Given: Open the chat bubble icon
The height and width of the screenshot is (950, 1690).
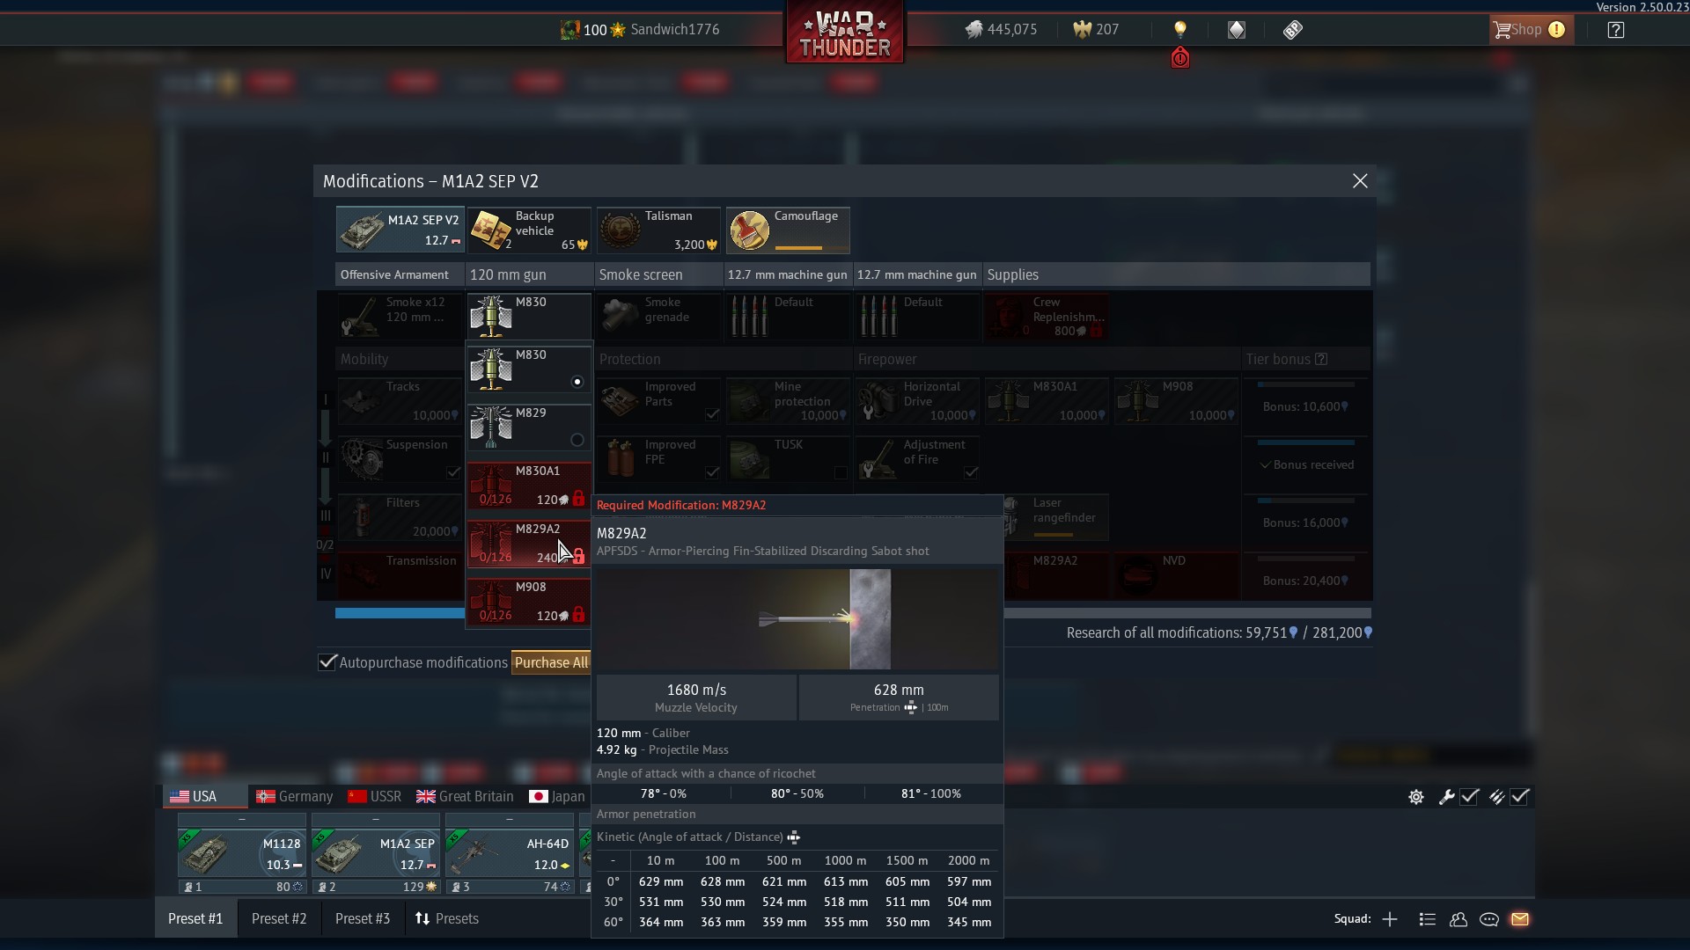Looking at the screenshot, I should point(1489,919).
